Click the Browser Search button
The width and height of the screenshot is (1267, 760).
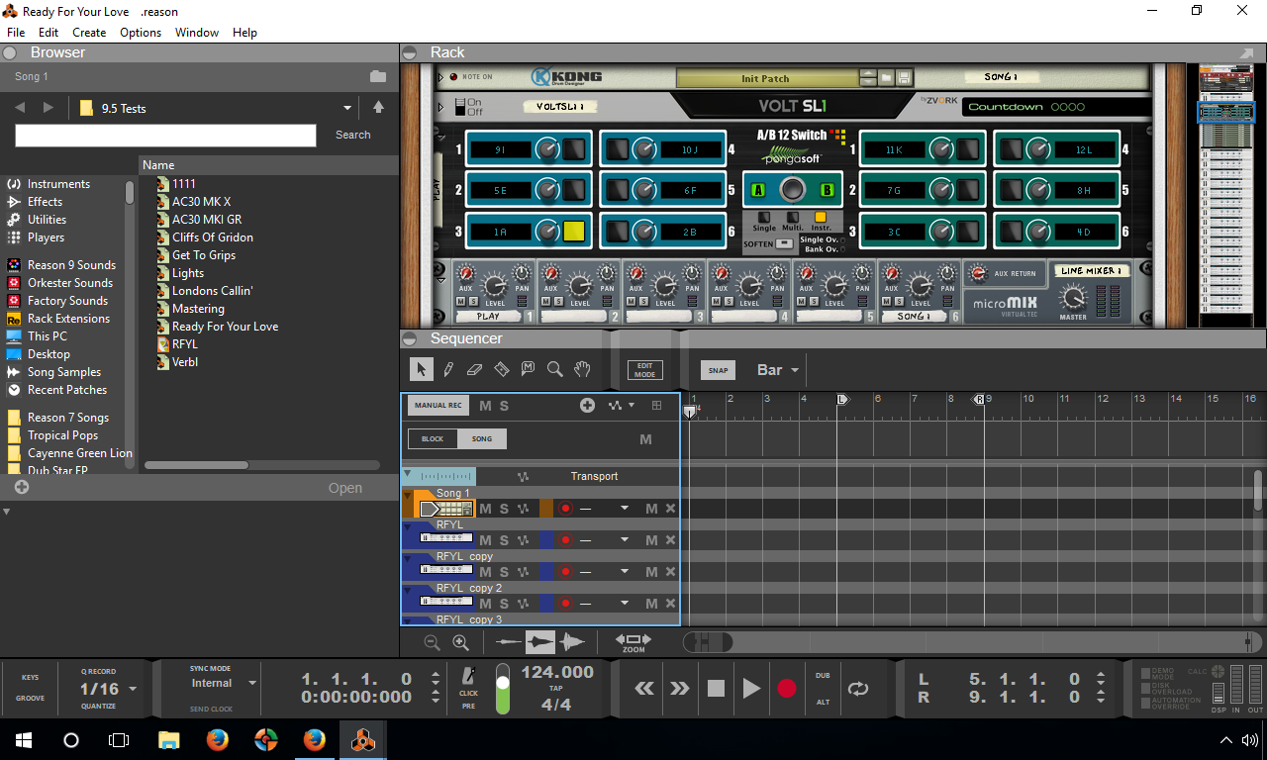click(x=352, y=135)
